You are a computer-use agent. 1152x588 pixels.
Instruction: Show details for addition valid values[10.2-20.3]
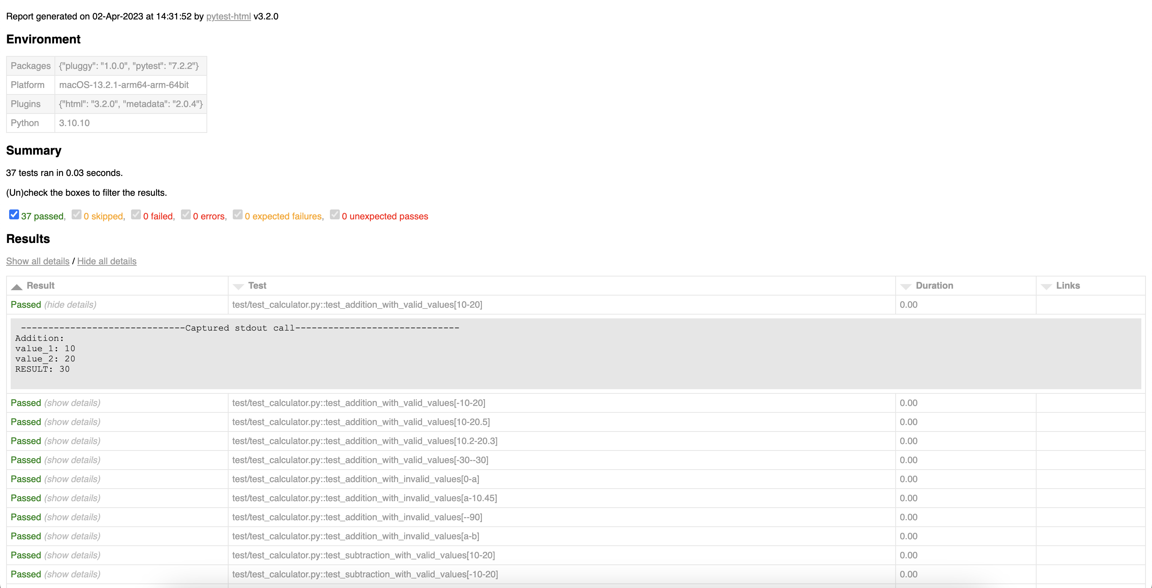pyautogui.click(x=72, y=441)
